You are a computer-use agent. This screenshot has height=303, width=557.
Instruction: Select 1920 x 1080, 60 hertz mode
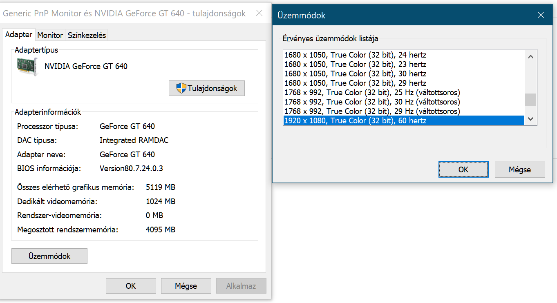[x=404, y=120]
